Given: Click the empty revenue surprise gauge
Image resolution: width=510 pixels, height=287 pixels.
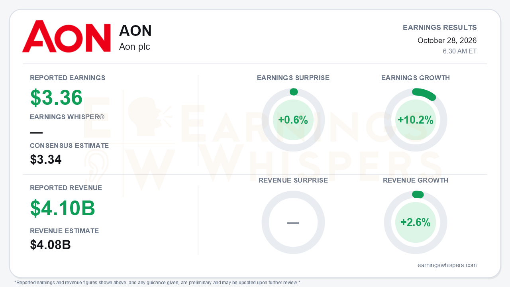Looking at the screenshot, I should (x=293, y=222).
